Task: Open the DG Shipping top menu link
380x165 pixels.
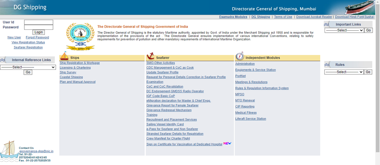Action: coord(260,17)
